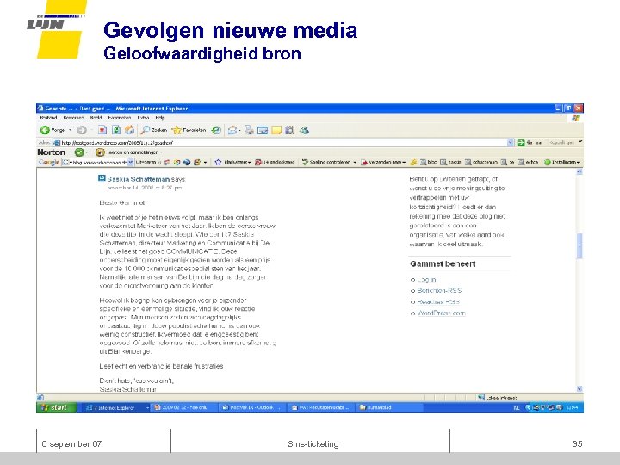Open Favorieten star button
The image size is (620, 465).
pyautogui.click(x=189, y=130)
